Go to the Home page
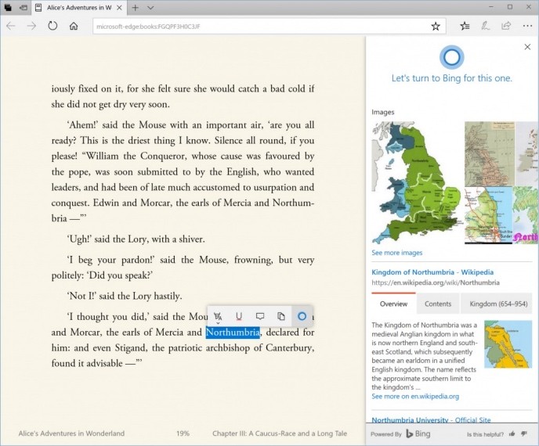The height and width of the screenshot is (446, 539). click(74, 26)
